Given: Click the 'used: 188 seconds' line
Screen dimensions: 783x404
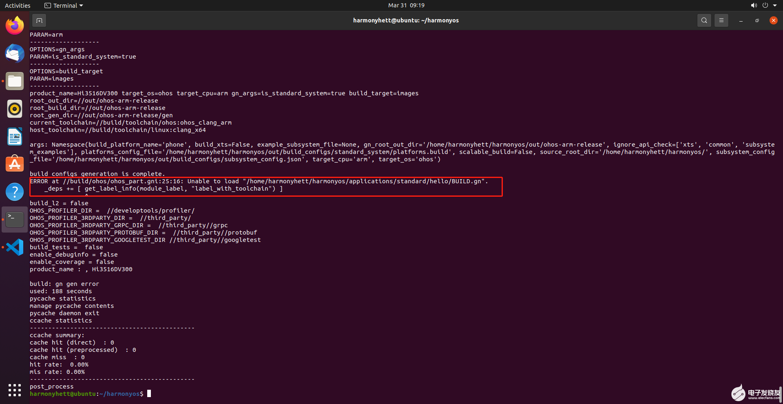Looking at the screenshot, I should [x=61, y=291].
